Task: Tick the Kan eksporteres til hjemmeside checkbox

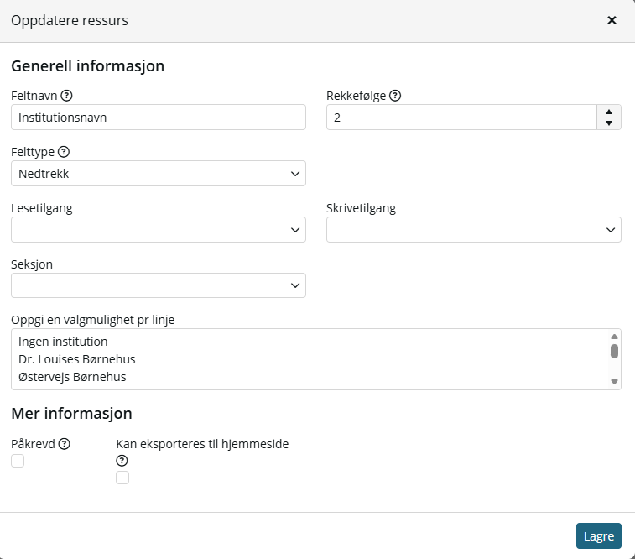Action: (122, 478)
